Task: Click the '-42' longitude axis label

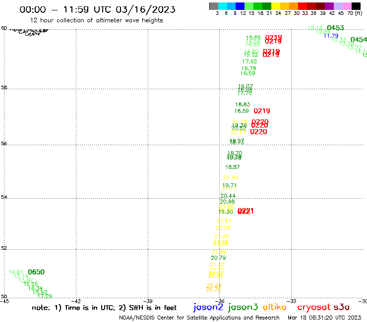Action: coord(76,301)
